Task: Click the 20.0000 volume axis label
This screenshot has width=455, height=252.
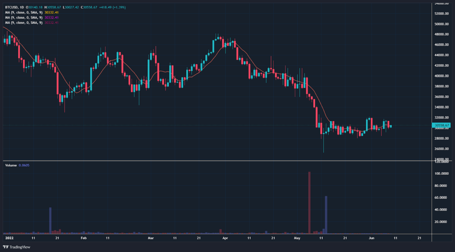Action: (440, 222)
